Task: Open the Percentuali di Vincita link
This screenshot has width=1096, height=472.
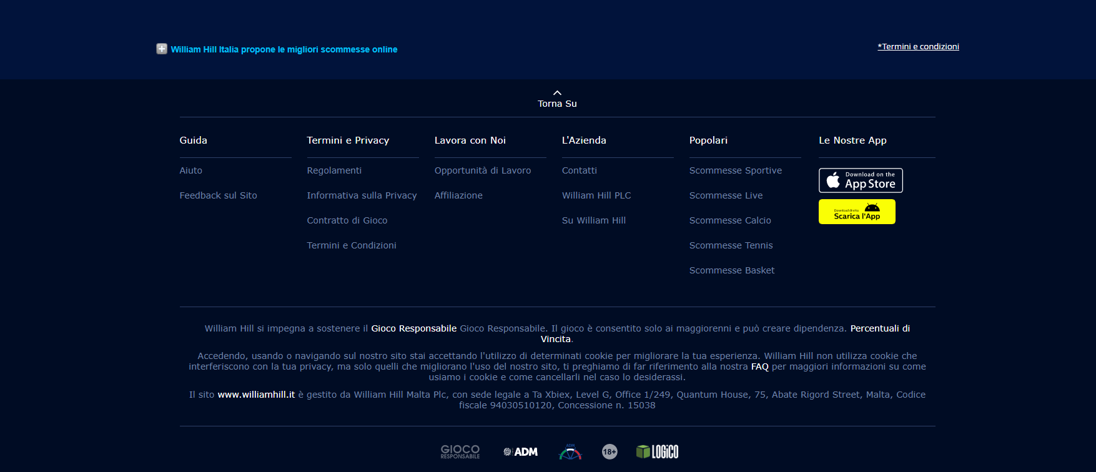Action: 880,328
